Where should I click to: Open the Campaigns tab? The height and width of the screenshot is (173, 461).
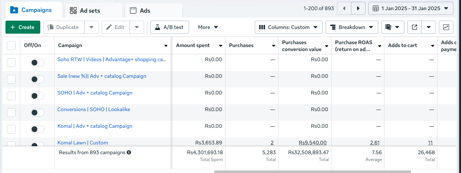[x=34, y=10]
